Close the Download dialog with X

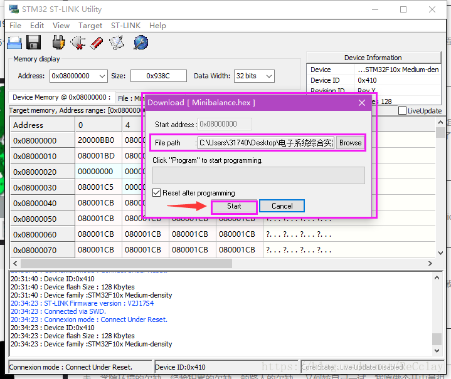pos(361,103)
